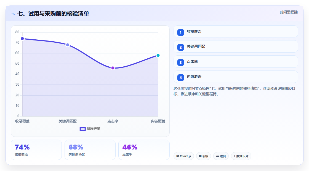The height and width of the screenshot is (171, 309).
Task: Click the 数据卡片 tag chip
Action: coord(241,156)
